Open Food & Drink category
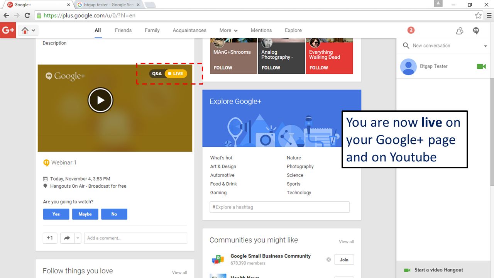Screen dimensions: 494x278 coord(223,184)
